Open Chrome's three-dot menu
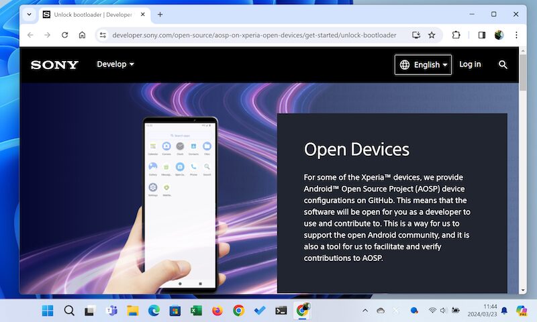Screen dimensions: 537x322 pyautogui.click(x=516, y=35)
